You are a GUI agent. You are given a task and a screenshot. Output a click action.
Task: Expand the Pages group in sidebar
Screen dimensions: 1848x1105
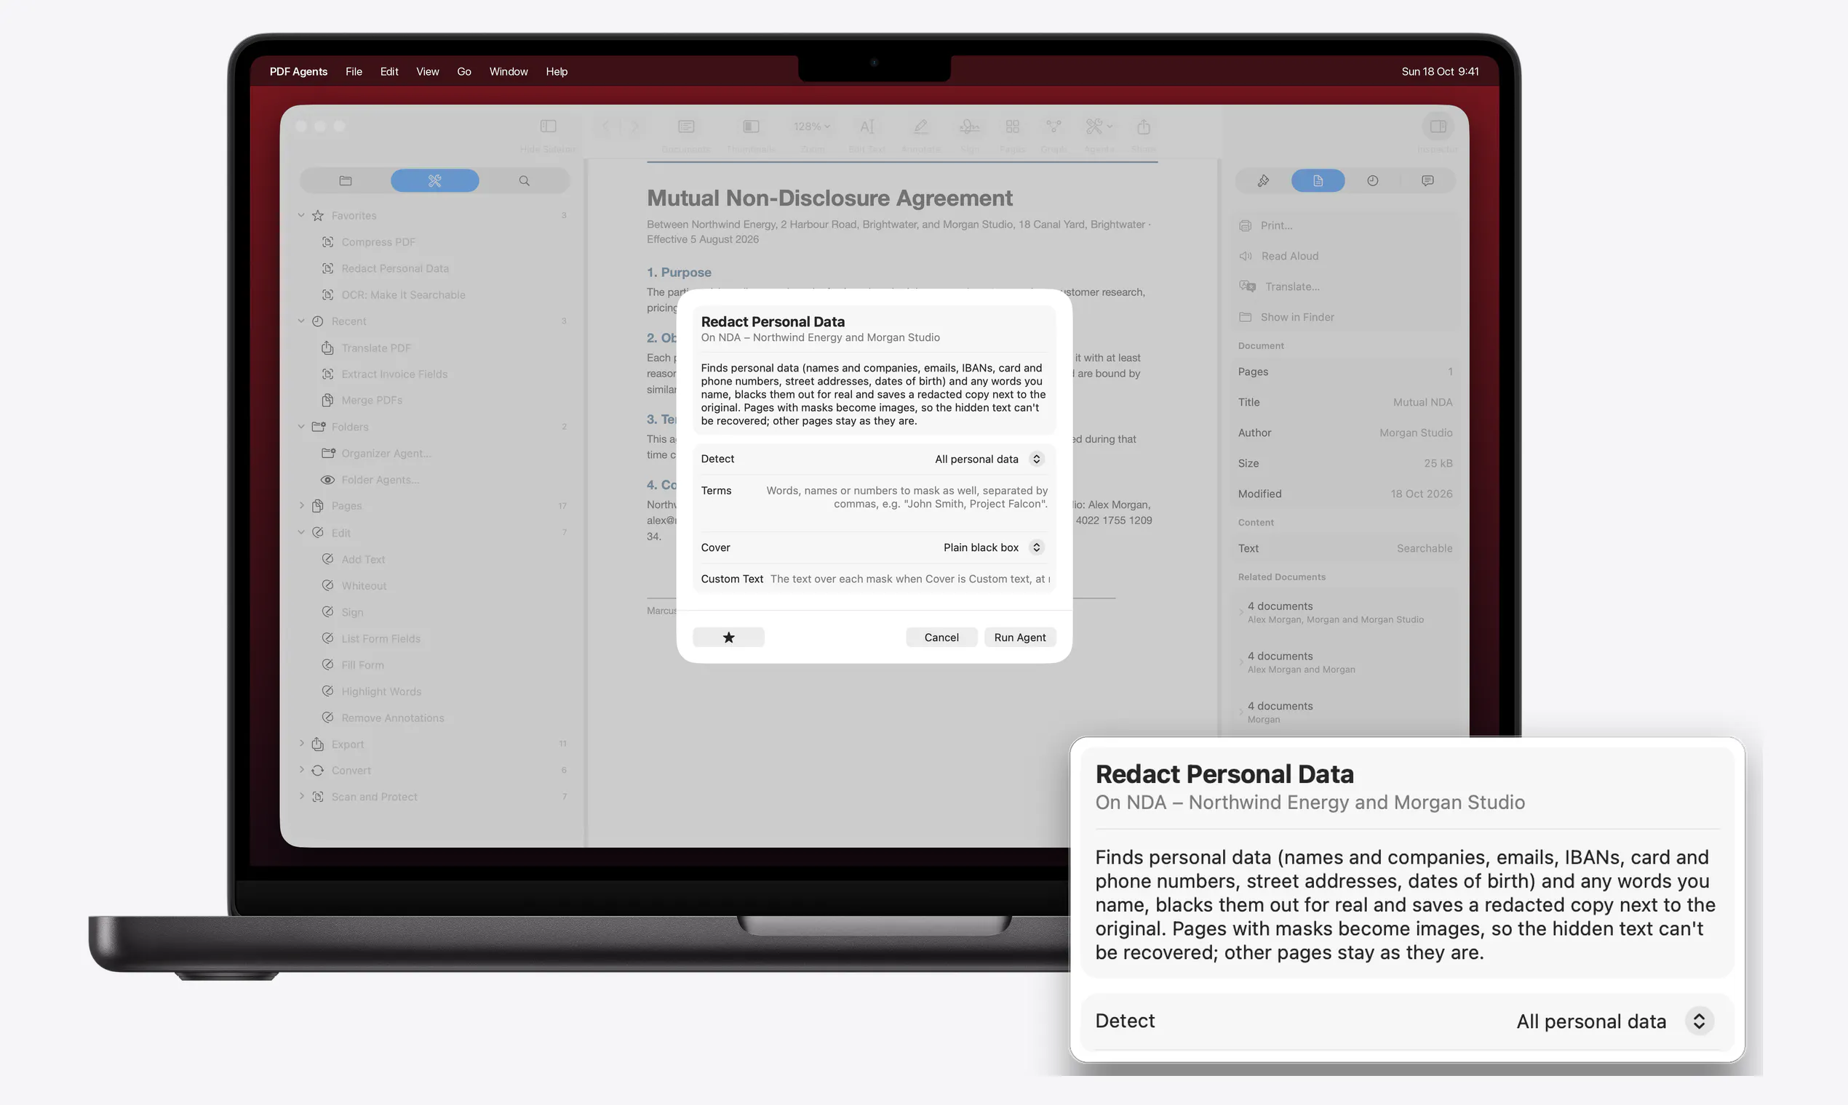301,505
